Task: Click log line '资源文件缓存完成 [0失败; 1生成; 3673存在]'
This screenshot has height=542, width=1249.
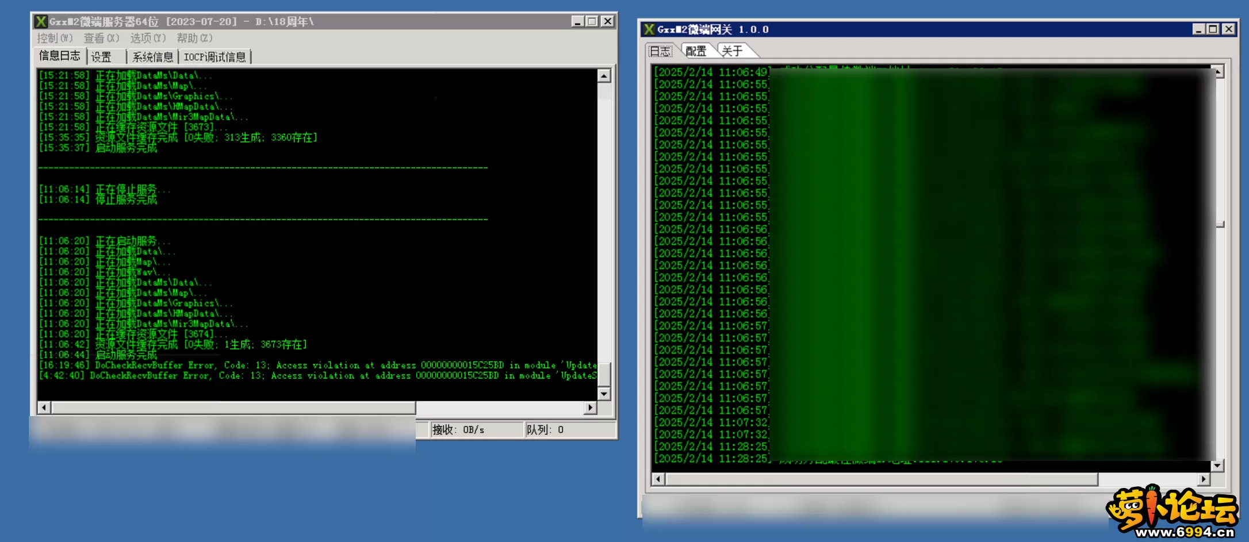Action: 173,344
